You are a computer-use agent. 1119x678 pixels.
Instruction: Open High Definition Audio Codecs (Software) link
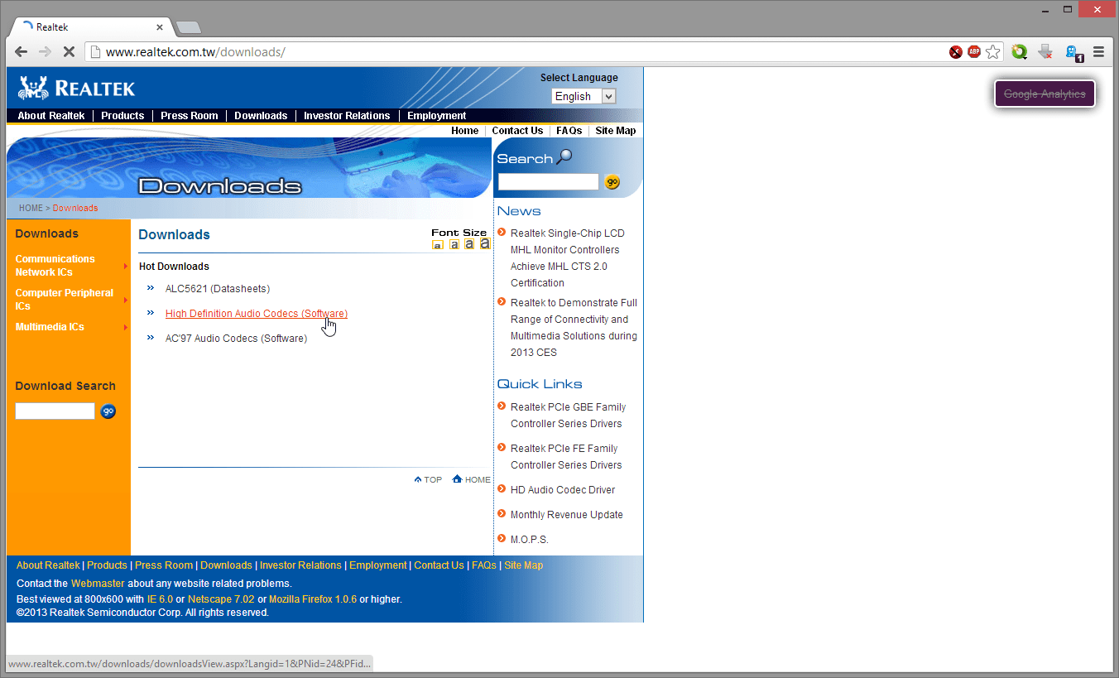[x=257, y=314]
